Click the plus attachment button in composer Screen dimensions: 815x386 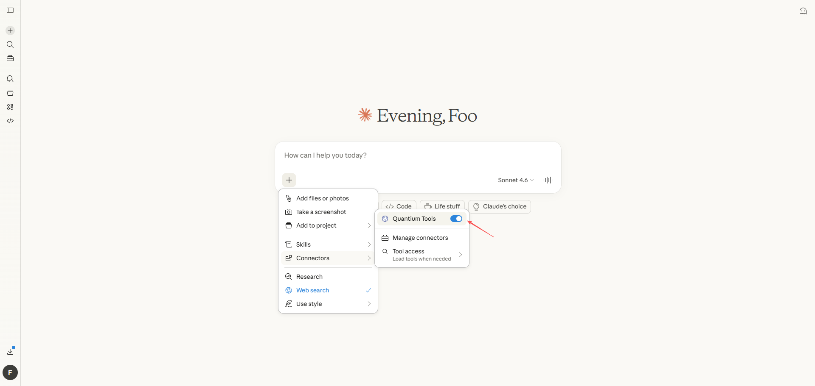tap(289, 180)
